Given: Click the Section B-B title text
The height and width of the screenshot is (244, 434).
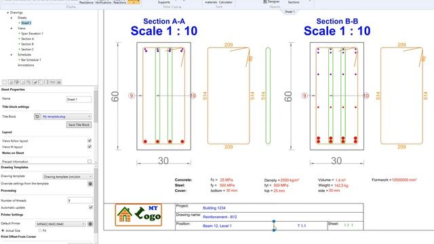Looking at the screenshot, I should pyautogui.click(x=337, y=21).
